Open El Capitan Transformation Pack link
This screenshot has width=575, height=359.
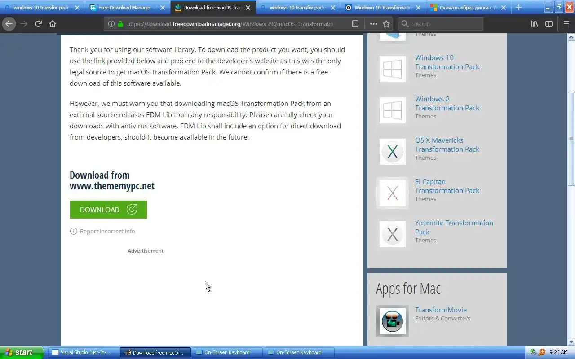tap(447, 186)
